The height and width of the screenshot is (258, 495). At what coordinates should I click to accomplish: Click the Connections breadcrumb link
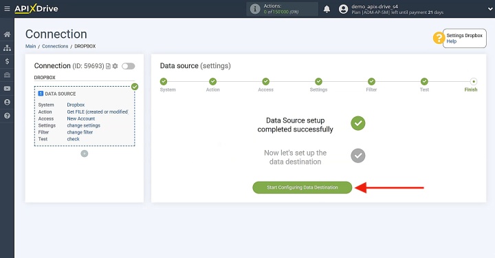[x=55, y=46]
